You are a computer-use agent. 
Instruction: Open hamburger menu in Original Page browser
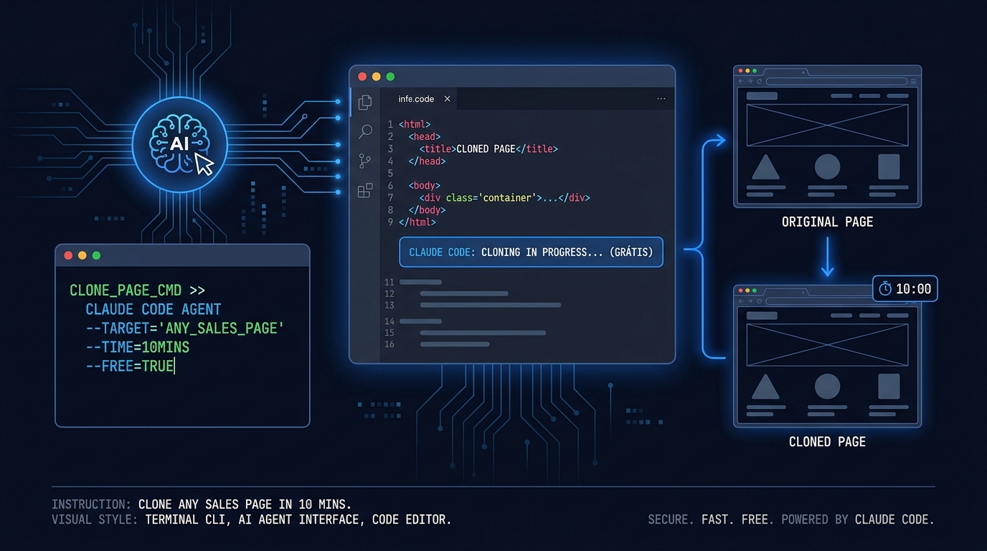coord(914,81)
